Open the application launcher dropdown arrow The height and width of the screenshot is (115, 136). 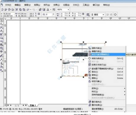51,9
